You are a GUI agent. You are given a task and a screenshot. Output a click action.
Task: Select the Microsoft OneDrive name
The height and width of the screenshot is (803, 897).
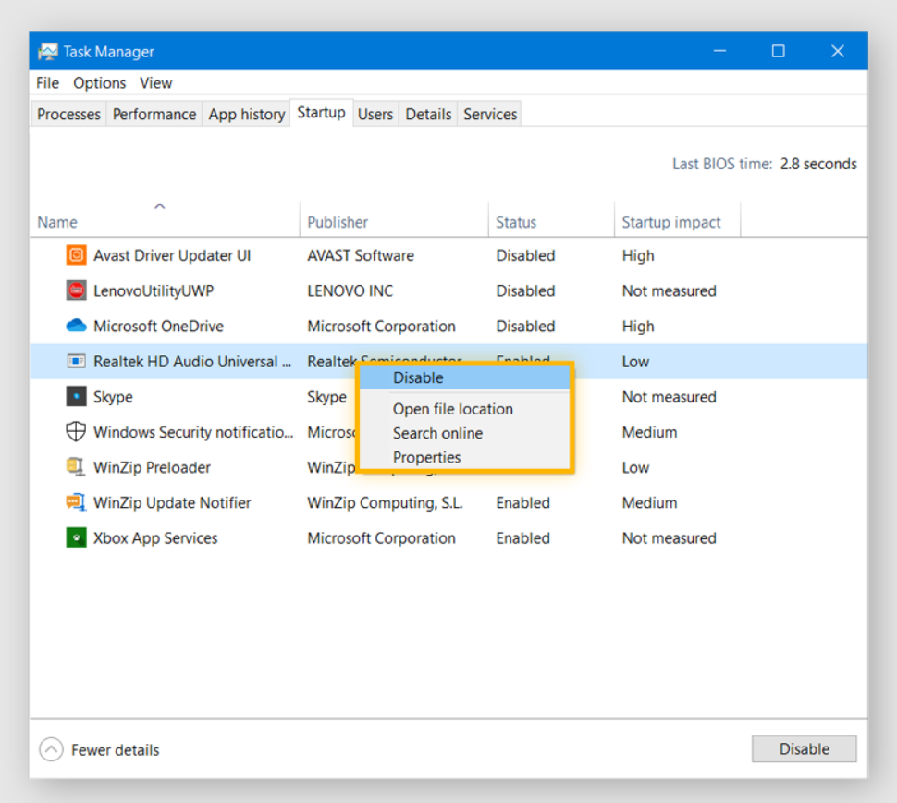click(x=158, y=327)
